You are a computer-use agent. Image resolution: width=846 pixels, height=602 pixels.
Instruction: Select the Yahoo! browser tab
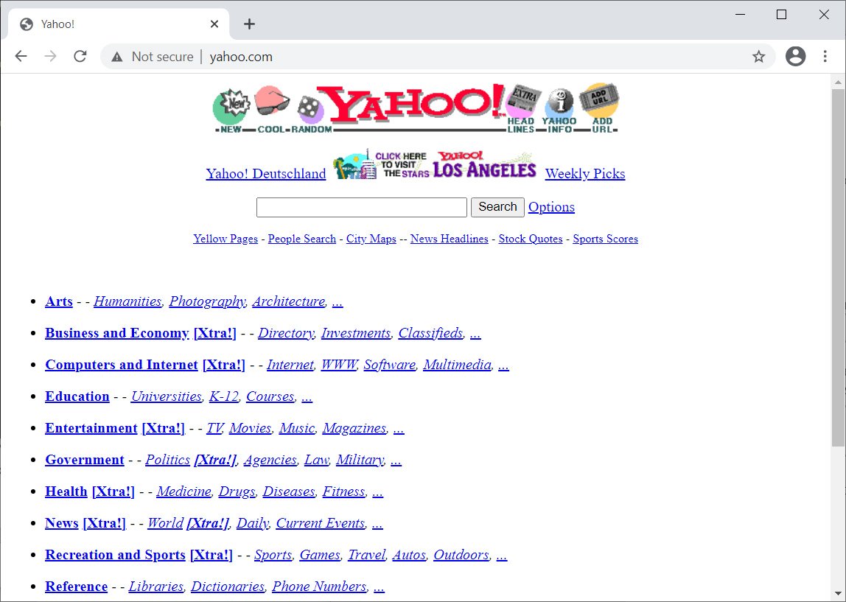pos(118,24)
